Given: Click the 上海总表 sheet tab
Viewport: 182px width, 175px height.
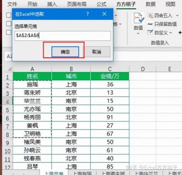Looking at the screenshot, I should 54,173.
